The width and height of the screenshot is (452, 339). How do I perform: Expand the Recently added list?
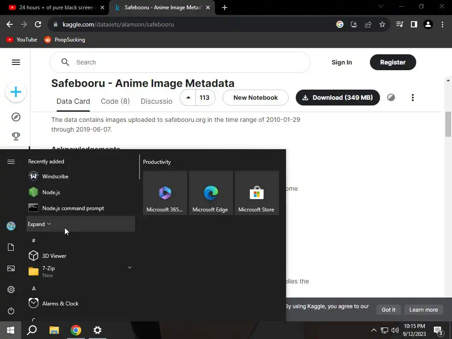[81, 224]
